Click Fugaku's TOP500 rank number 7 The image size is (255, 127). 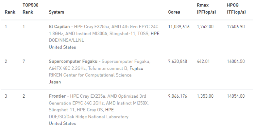pos(24,62)
